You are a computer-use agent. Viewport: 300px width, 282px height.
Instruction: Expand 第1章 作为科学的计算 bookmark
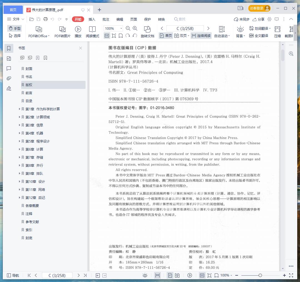coord(19,109)
